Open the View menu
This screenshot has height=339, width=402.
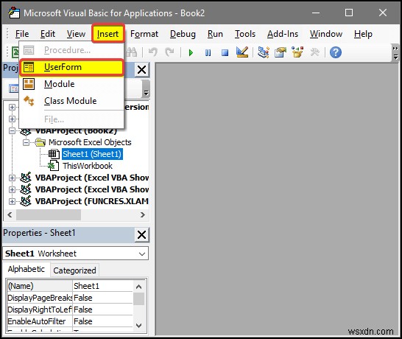(76, 34)
